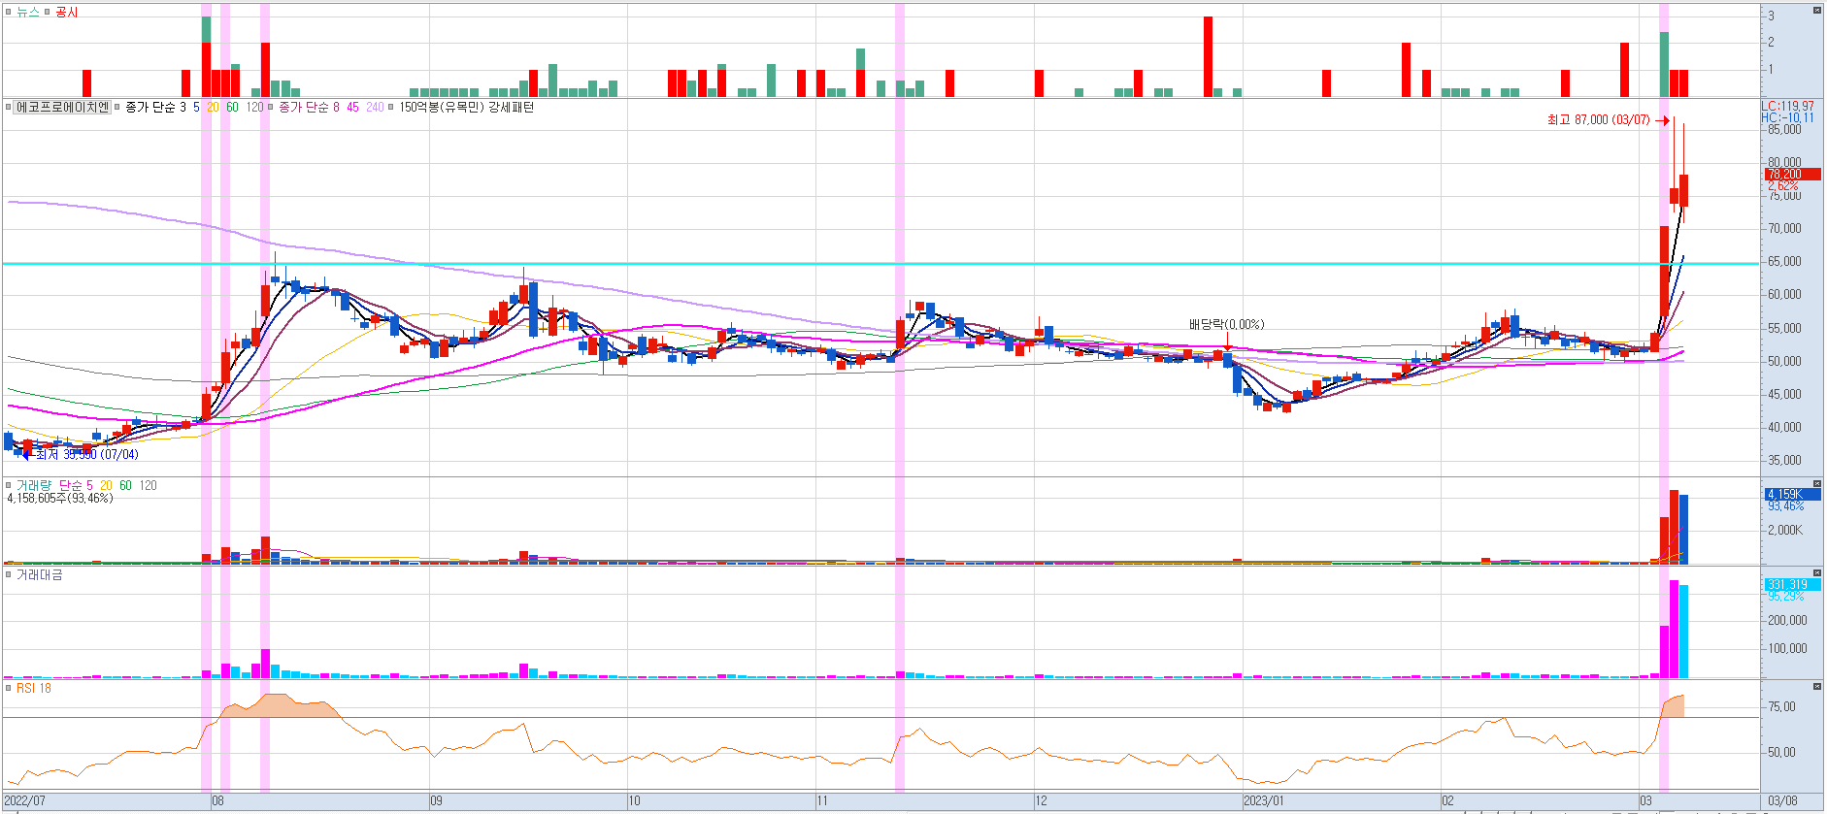Screen dimensions: 1827x814
Task: Click the 10 month date axis label
Action: 634,801
